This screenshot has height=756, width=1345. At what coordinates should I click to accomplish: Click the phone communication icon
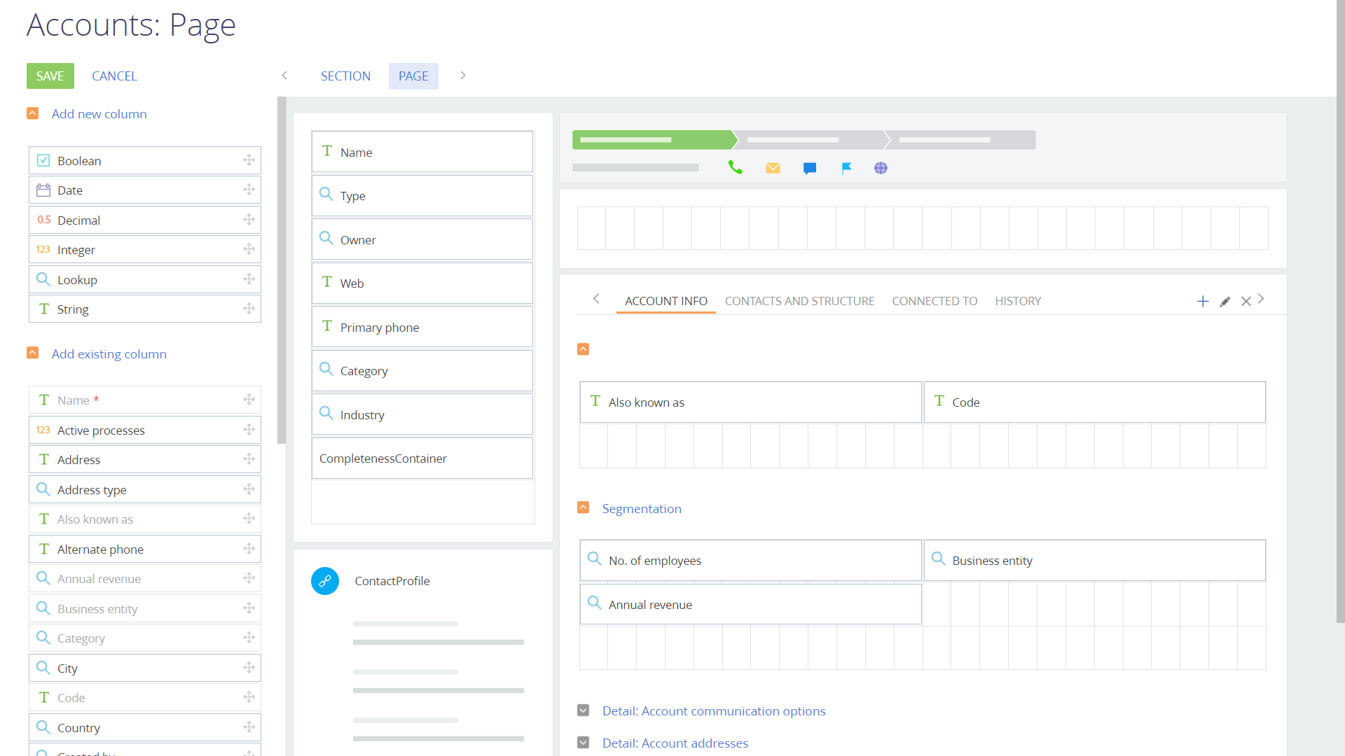tap(736, 167)
